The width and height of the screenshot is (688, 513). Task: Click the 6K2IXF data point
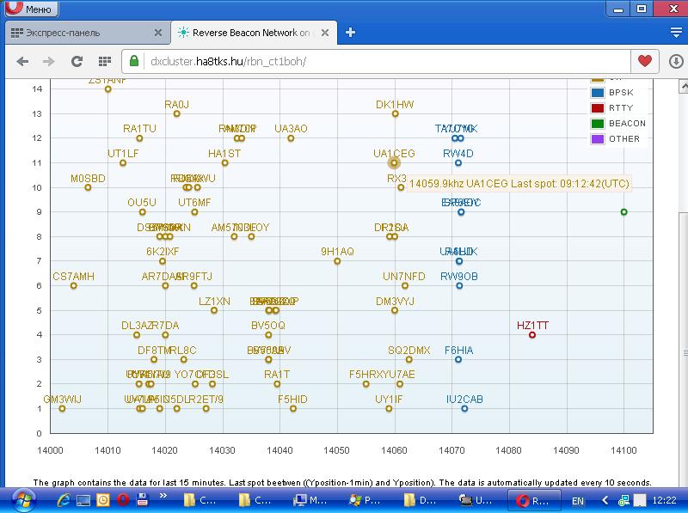pos(163,261)
